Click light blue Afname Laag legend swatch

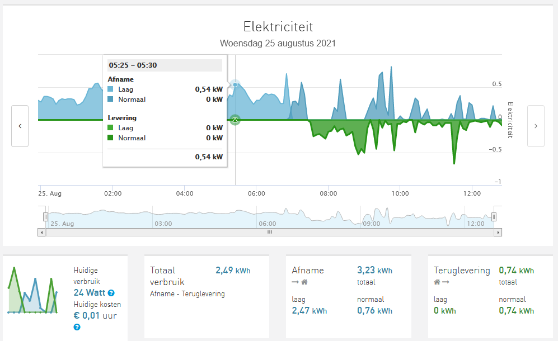[x=111, y=89]
